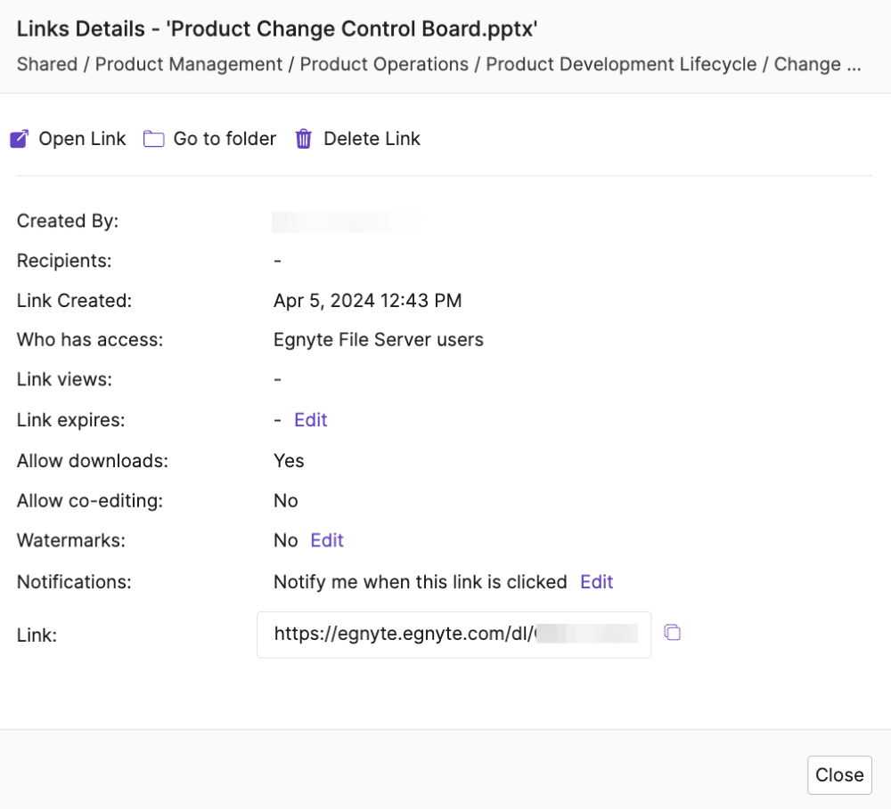Close the Links Details dialog
Image resolution: width=891 pixels, height=809 pixels.
click(x=838, y=774)
